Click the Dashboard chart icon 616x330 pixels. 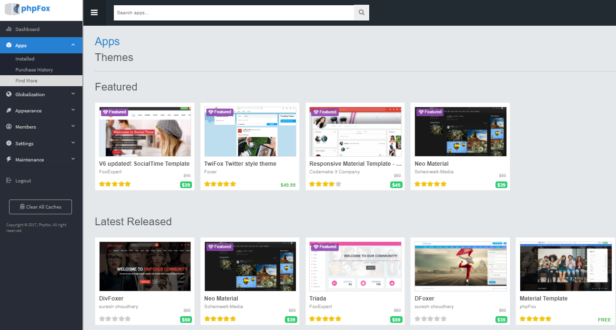[9, 29]
